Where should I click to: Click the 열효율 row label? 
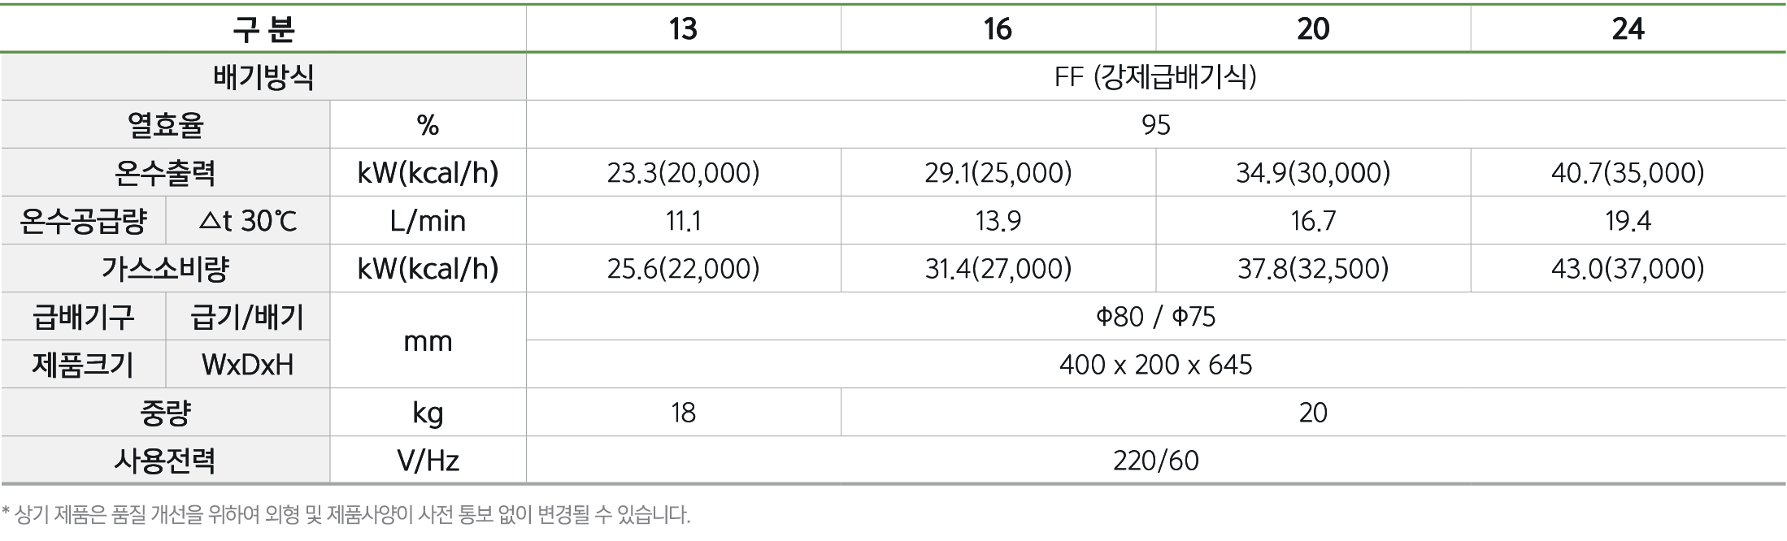(165, 125)
